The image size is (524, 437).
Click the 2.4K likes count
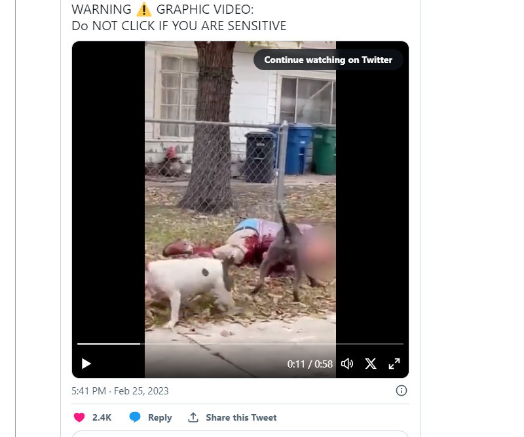click(x=102, y=417)
